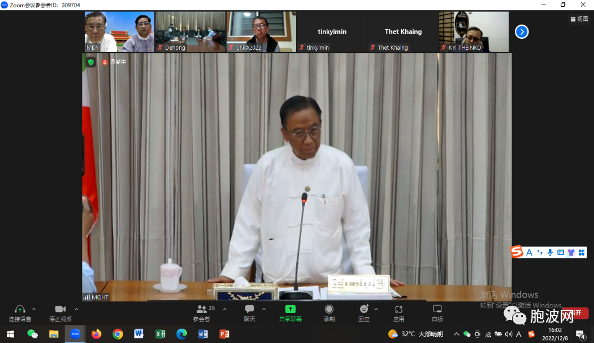Viewport: 594px width, 343px height.
Task: Open the Wi-Fi network tray icon
Action: [488, 335]
